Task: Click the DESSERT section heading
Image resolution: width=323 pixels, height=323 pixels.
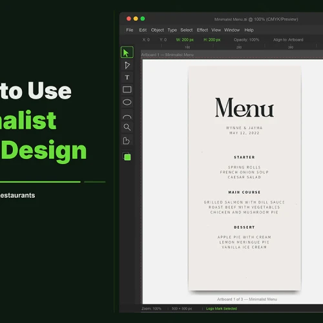Action: click(244, 227)
